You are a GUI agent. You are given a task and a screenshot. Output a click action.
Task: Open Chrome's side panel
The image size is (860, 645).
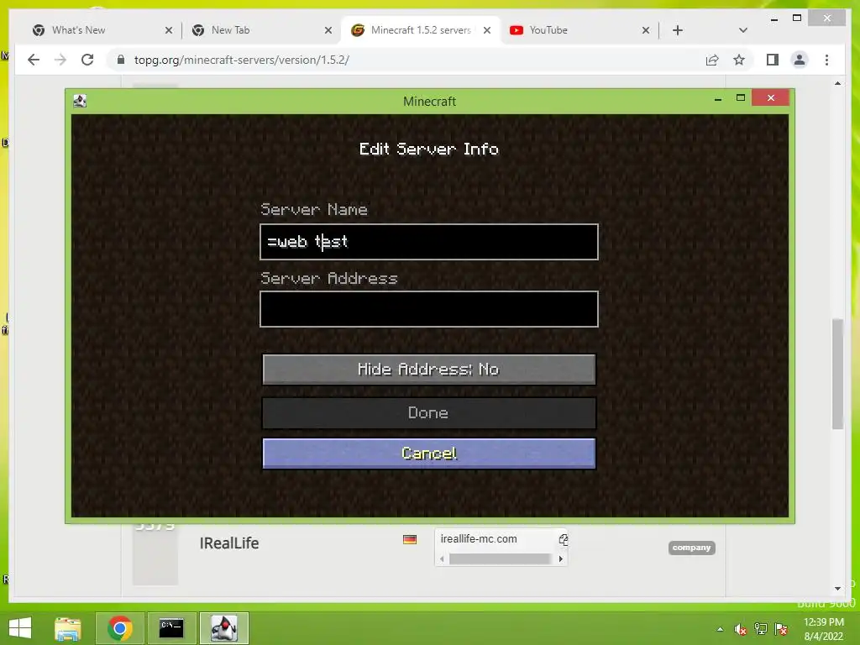pyautogui.click(x=773, y=60)
